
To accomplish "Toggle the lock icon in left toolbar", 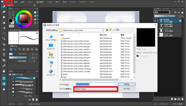I will [4, 89].
